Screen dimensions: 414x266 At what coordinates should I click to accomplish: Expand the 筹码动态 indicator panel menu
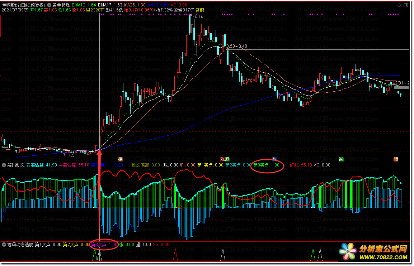tap(4, 165)
